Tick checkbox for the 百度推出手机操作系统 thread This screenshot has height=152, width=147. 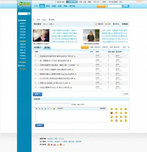coord(38,56)
